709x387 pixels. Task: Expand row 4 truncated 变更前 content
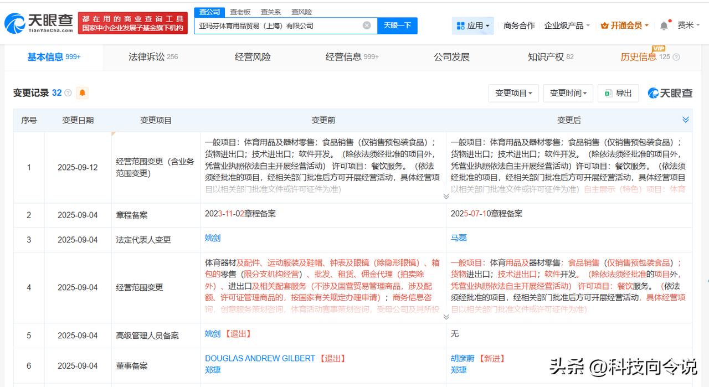click(x=446, y=317)
